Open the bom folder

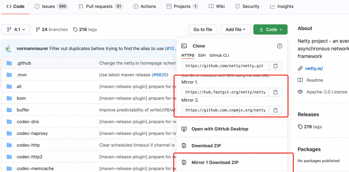pyautogui.click(x=21, y=98)
